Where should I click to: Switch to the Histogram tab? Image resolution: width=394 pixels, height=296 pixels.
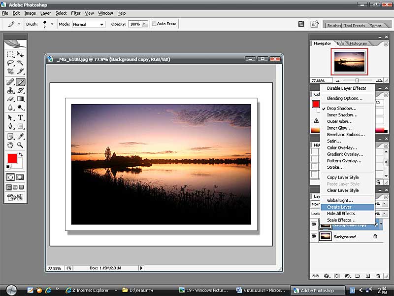coord(359,43)
